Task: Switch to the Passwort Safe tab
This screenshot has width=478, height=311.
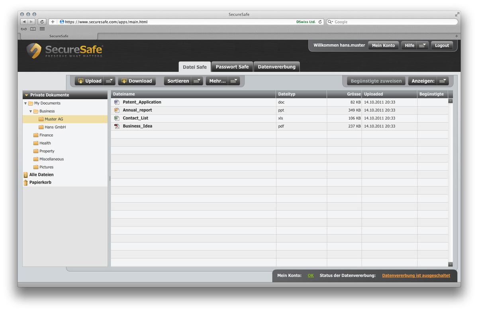Action: click(232, 67)
